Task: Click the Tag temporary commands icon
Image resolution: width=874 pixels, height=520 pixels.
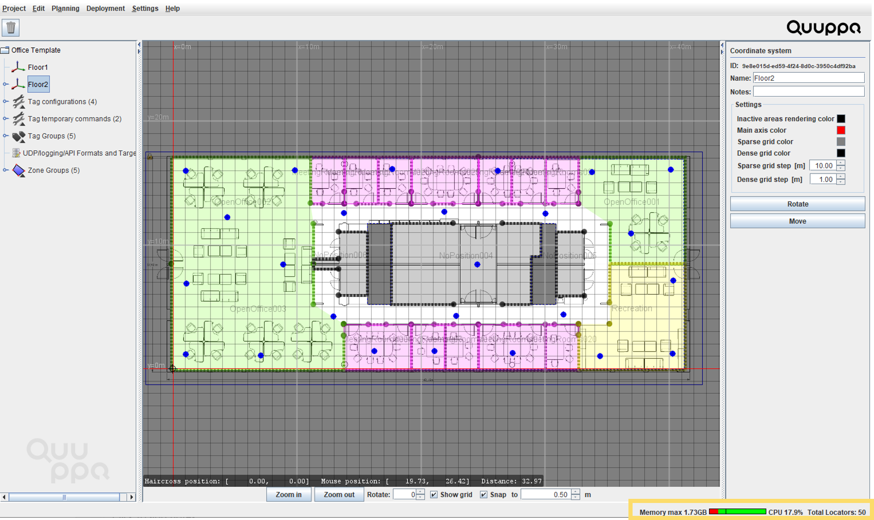Action: (18, 119)
